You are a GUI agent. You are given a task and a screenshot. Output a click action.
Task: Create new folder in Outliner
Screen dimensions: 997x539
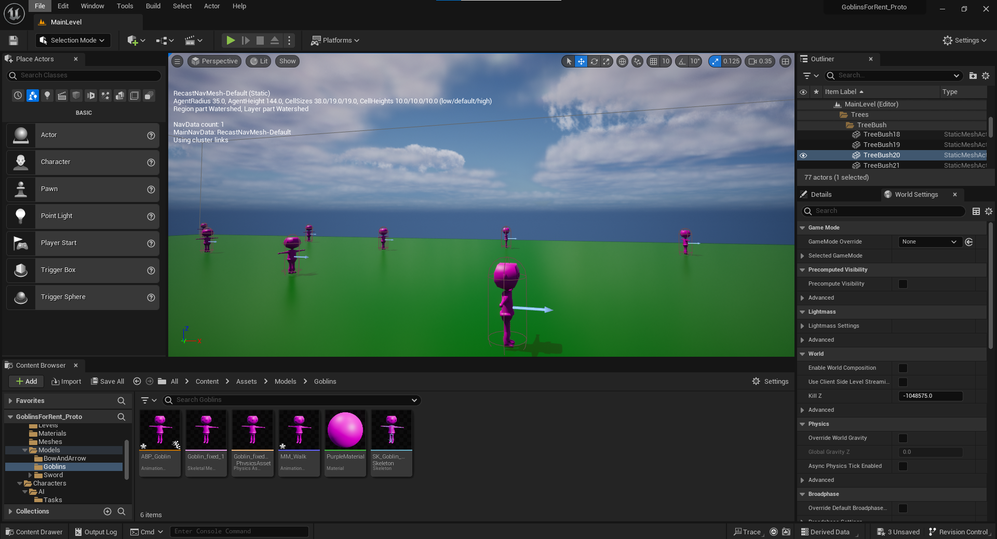click(973, 76)
